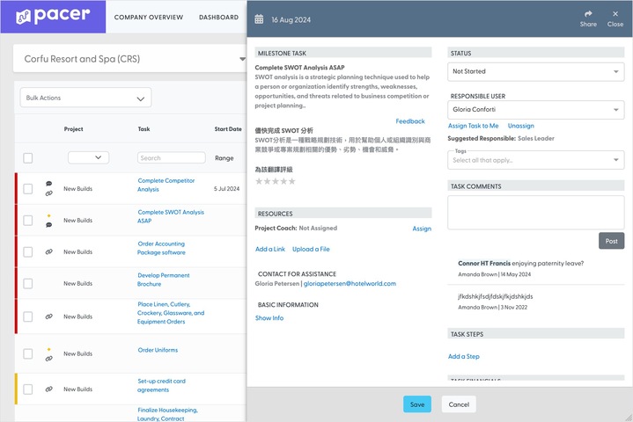Open the calendar icon beside 16 Aug 2024
The width and height of the screenshot is (633, 422).
click(259, 19)
